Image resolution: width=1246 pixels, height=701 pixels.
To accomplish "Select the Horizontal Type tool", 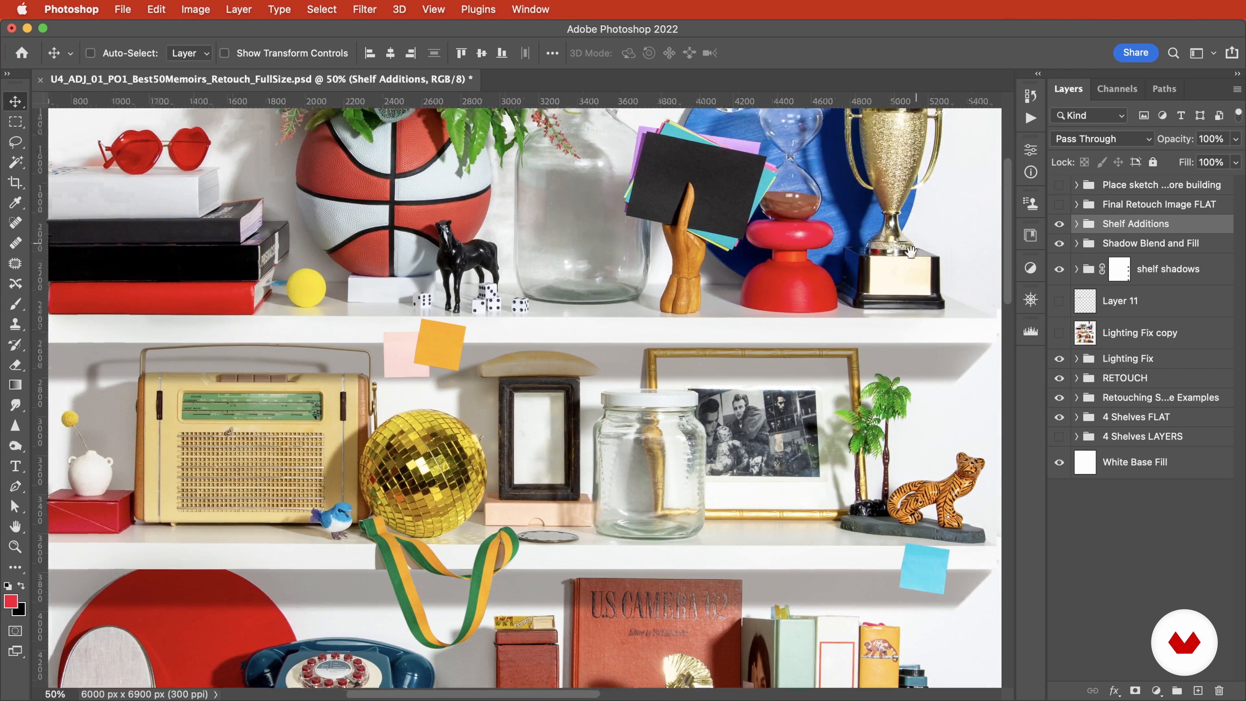I will pyautogui.click(x=16, y=466).
